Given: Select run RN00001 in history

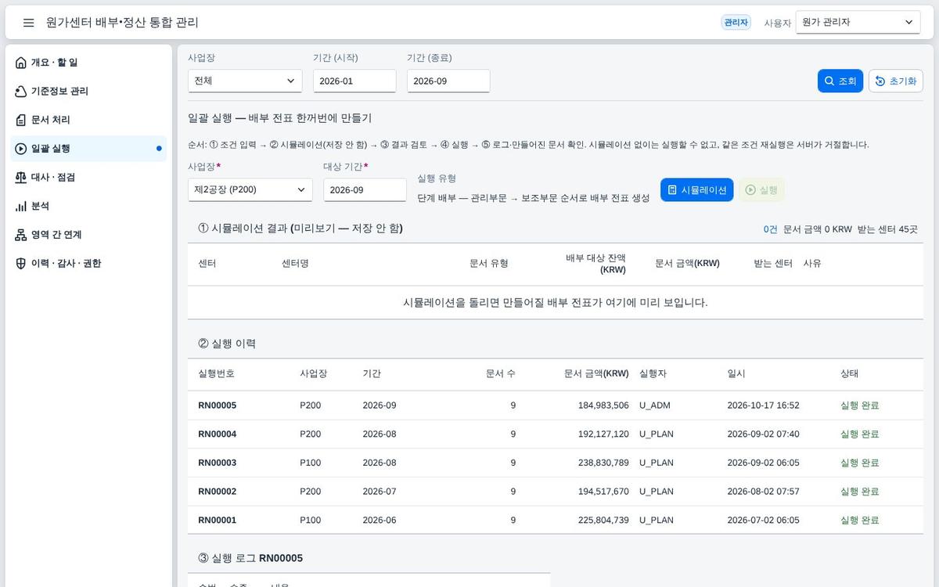Looking at the screenshot, I should [x=556, y=520].
